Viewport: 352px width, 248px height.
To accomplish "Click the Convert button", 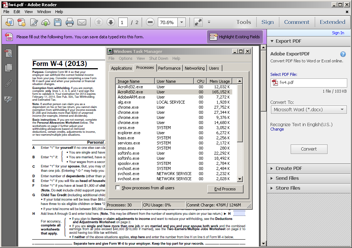I will tap(309, 149).
